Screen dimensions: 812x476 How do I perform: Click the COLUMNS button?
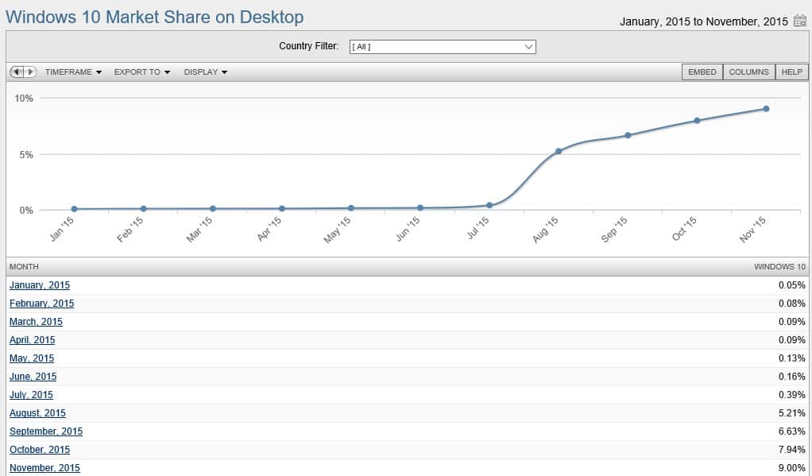[x=748, y=72]
